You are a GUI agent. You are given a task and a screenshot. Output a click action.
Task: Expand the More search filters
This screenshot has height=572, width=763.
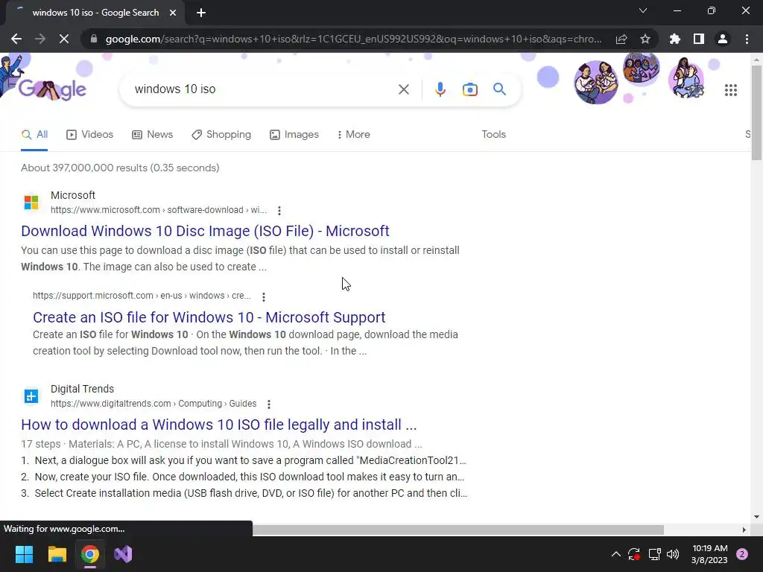[x=353, y=135]
